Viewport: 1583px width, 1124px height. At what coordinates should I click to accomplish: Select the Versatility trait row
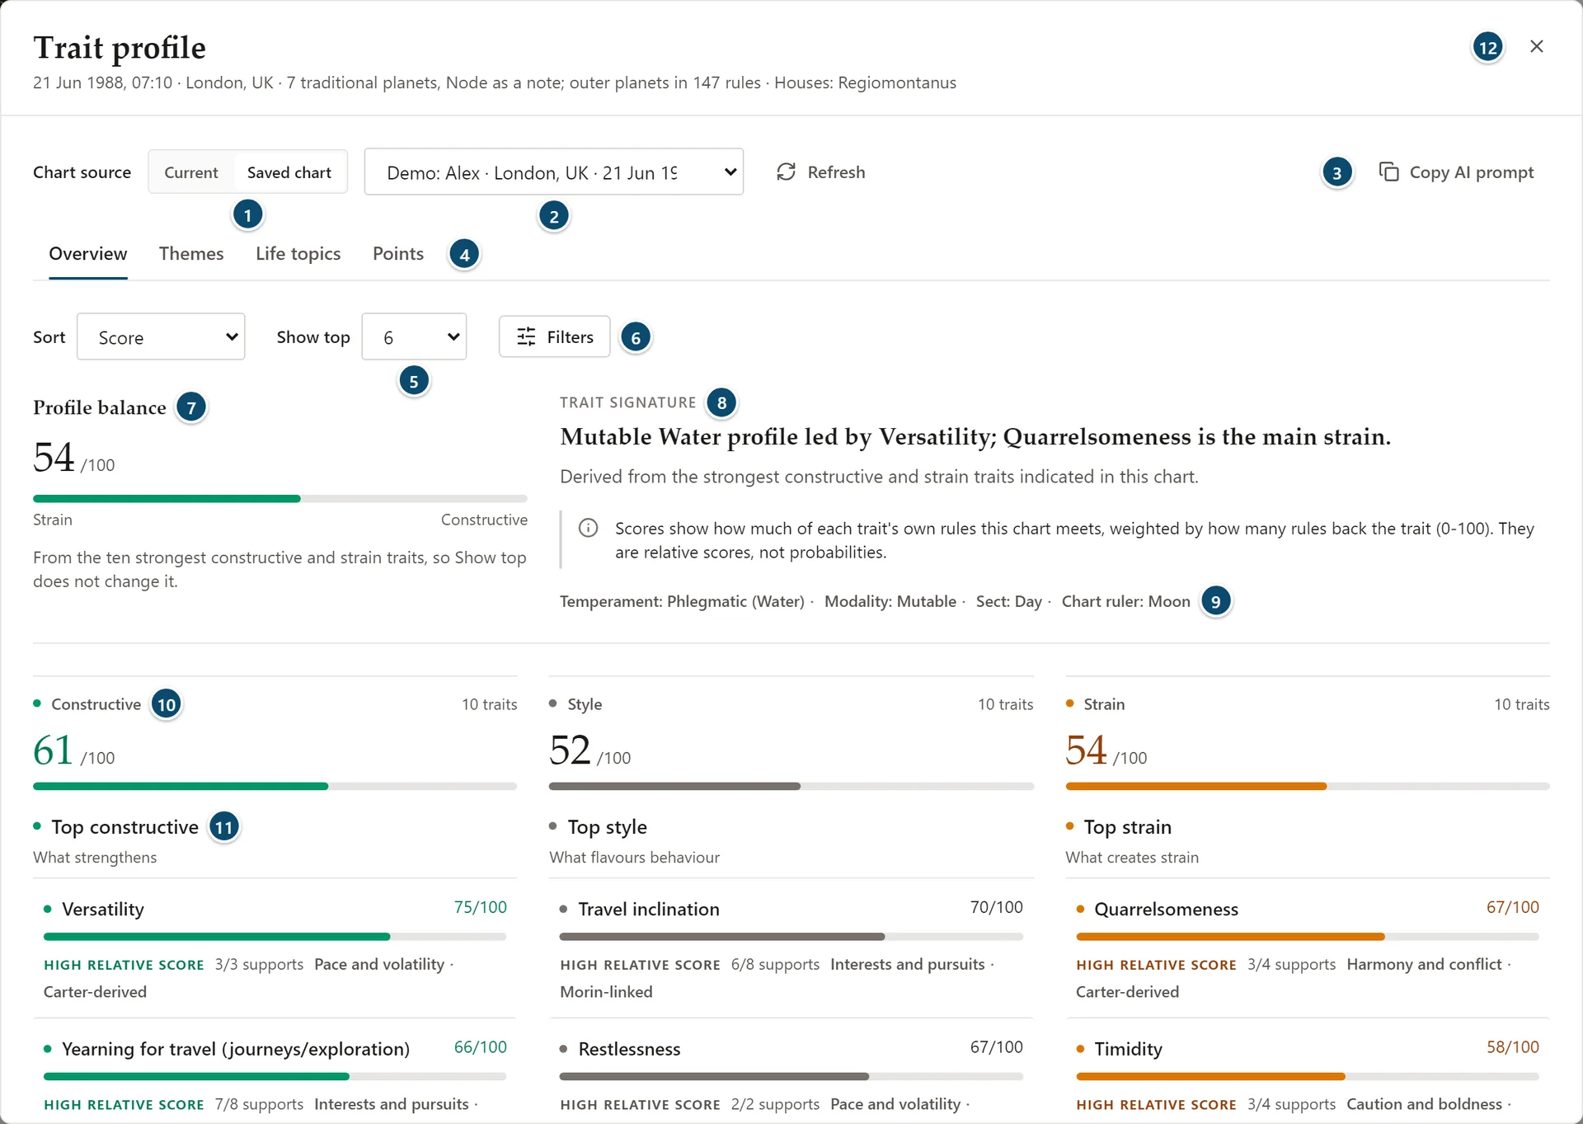[275, 948]
